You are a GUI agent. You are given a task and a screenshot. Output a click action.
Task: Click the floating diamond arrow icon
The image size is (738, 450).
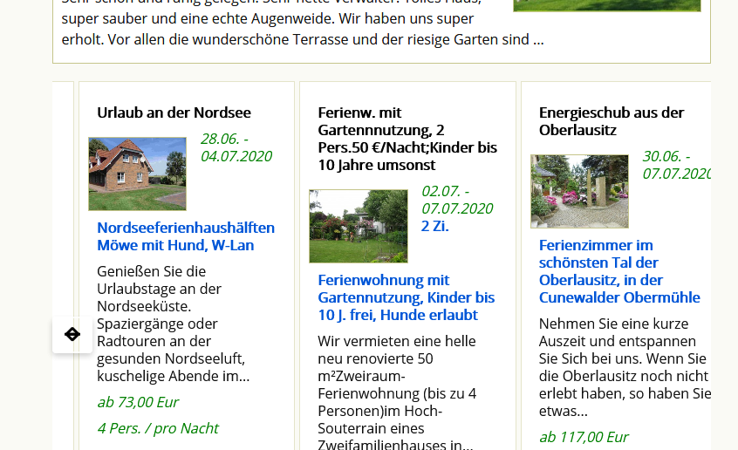tap(72, 334)
